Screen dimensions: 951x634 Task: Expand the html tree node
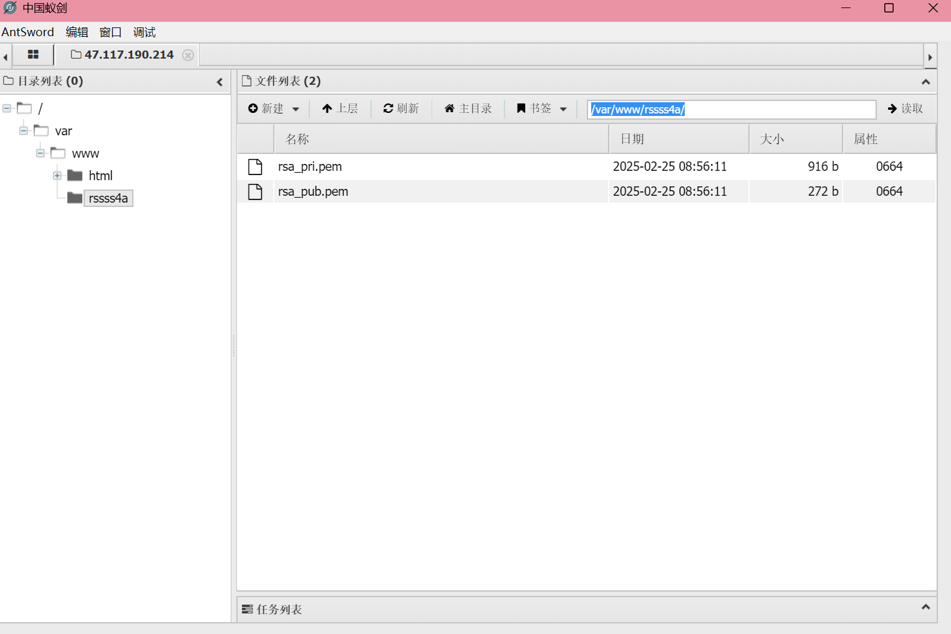(x=57, y=176)
